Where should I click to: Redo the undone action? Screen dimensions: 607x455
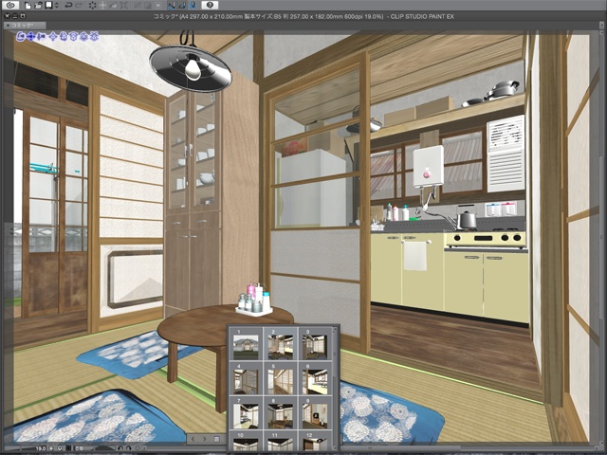79,6
